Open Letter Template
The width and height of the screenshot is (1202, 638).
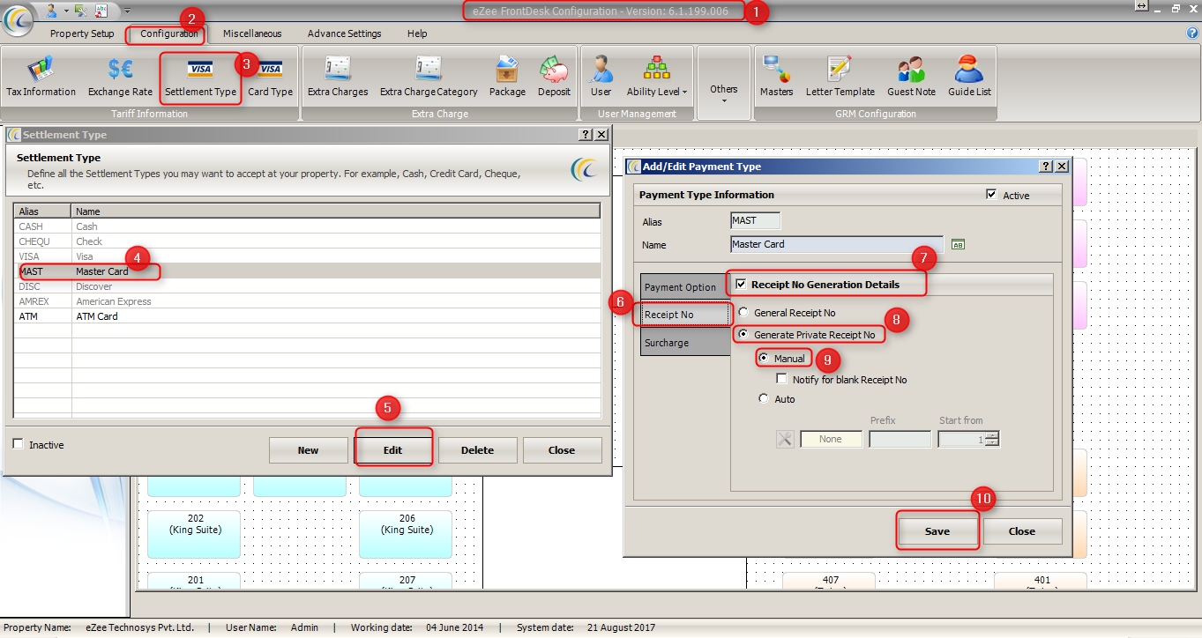pyautogui.click(x=840, y=77)
